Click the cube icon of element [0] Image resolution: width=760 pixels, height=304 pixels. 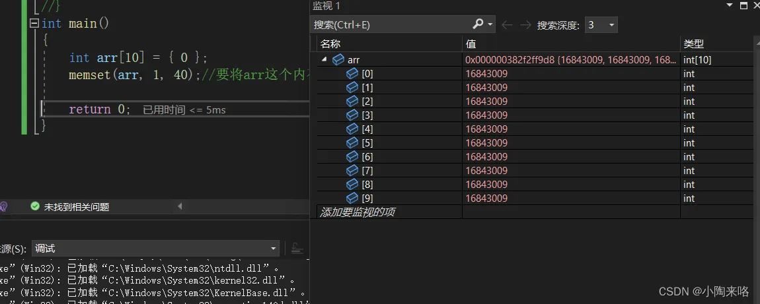tap(352, 73)
